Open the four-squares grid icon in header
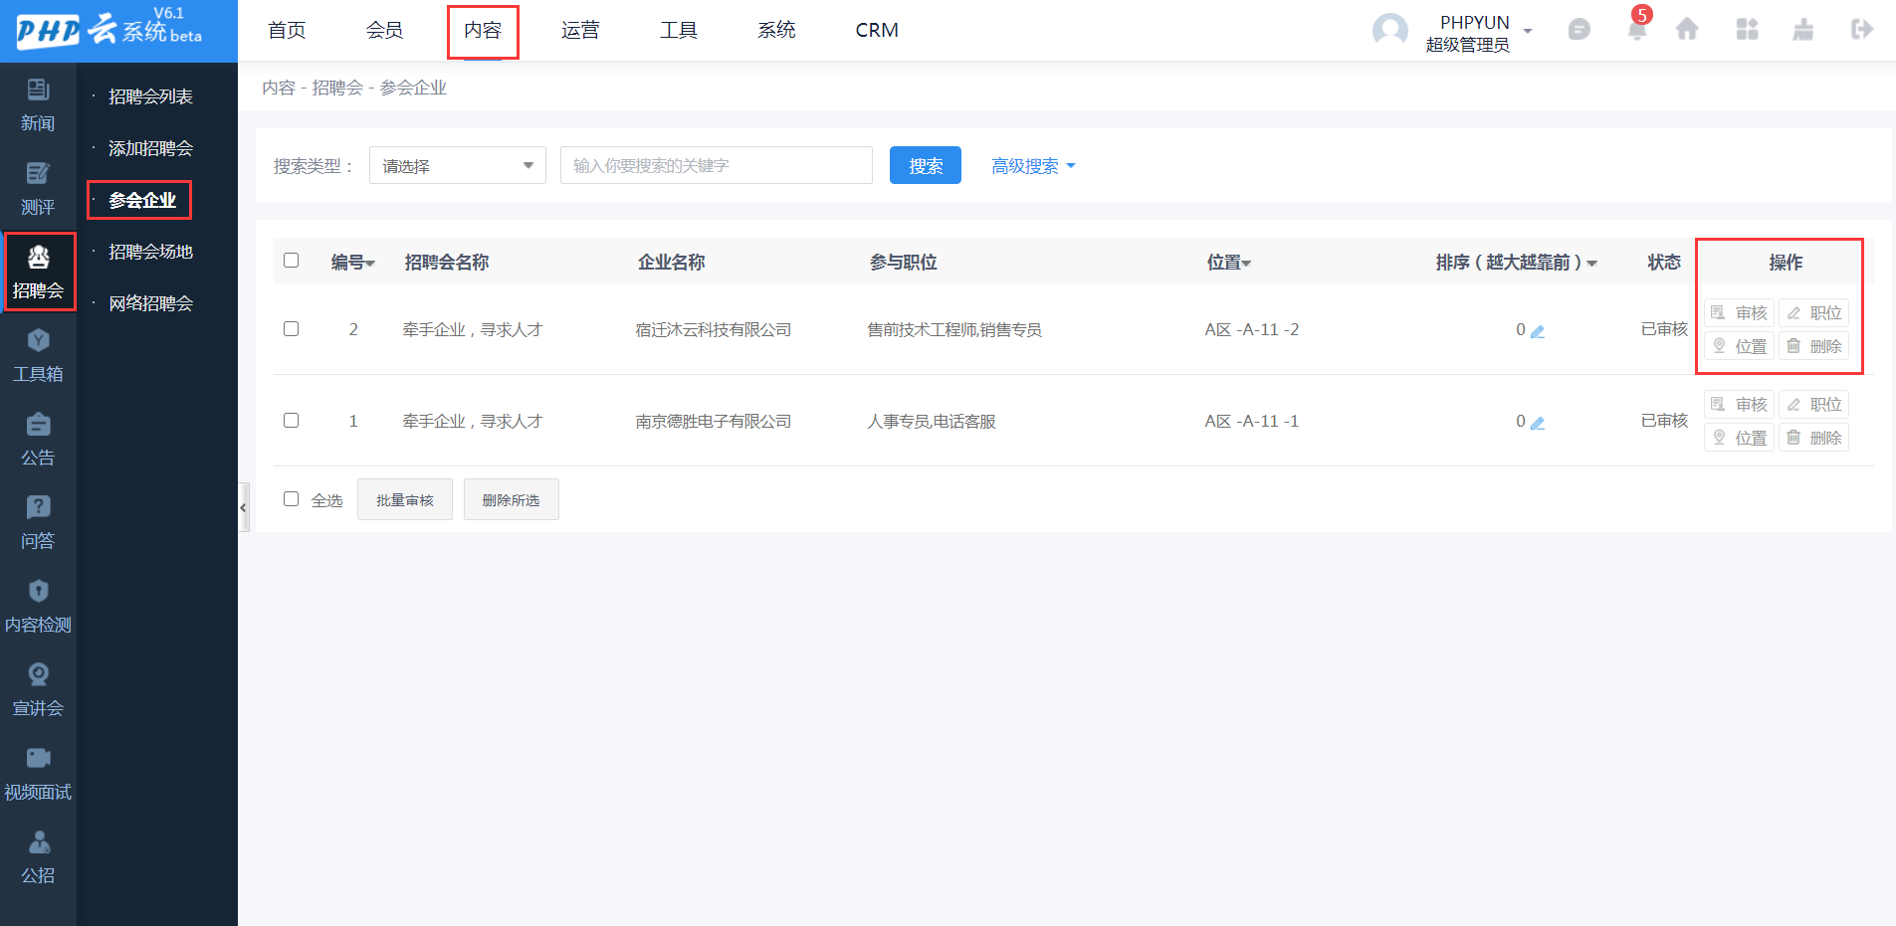Viewport: 1896px width, 926px height. 1747,30
